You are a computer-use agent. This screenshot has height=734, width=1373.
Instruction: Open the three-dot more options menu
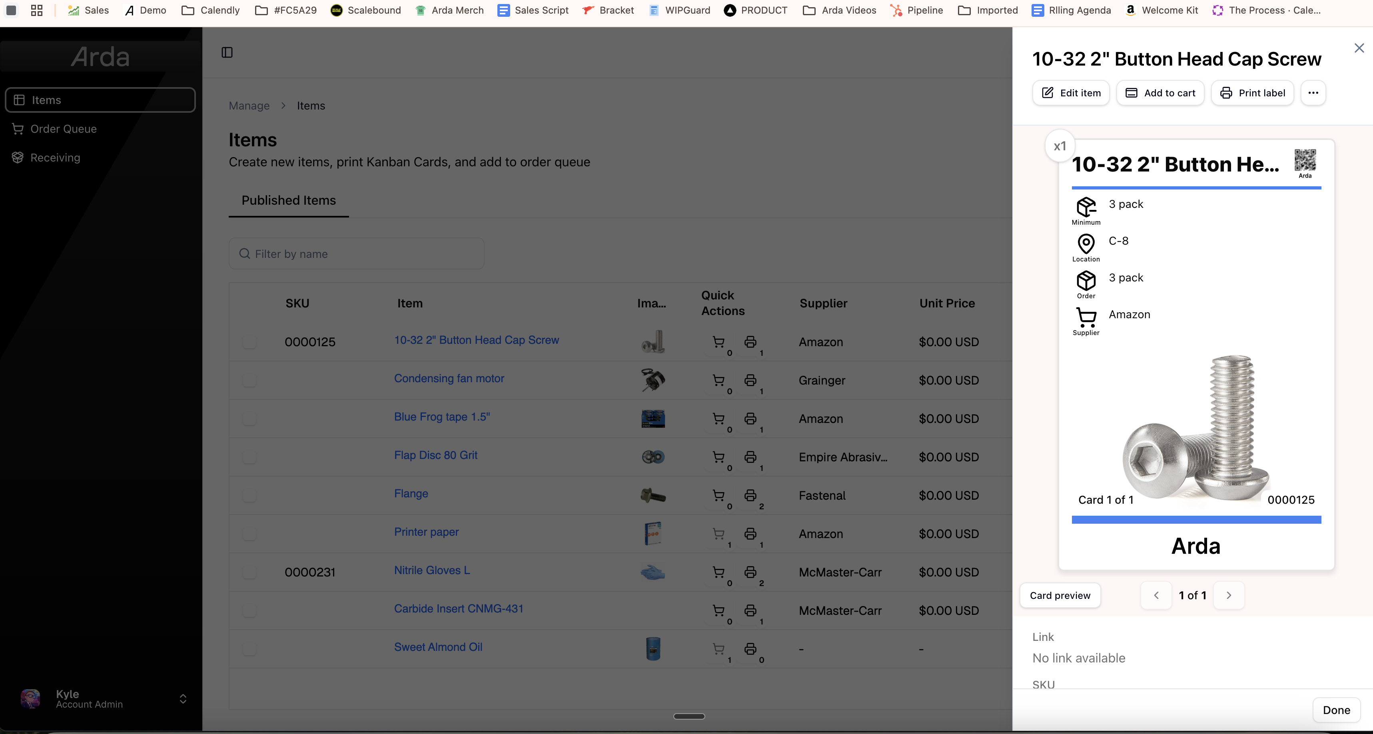pos(1313,93)
